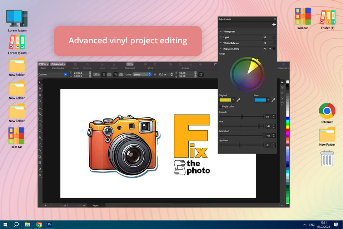Toggle the Light adjustment checkbox
The height and width of the screenshot is (229, 343).
coord(274,37)
